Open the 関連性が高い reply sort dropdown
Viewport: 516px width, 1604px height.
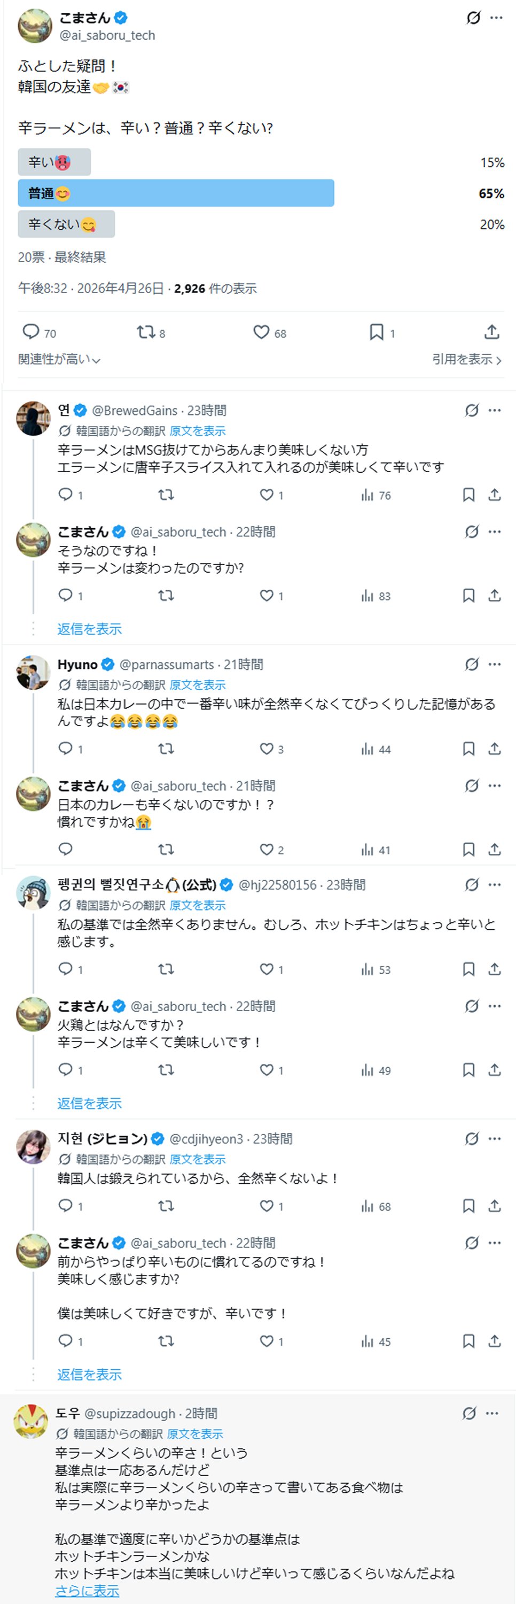[x=59, y=359]
